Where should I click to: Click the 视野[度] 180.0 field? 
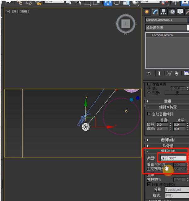(x=179, y=180)
